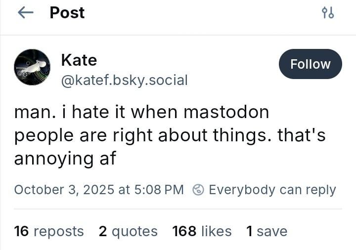Click the "Post" header title
The height and width of the screenshot is (250, 356).
pyautogui.click(x=67, y=13)
